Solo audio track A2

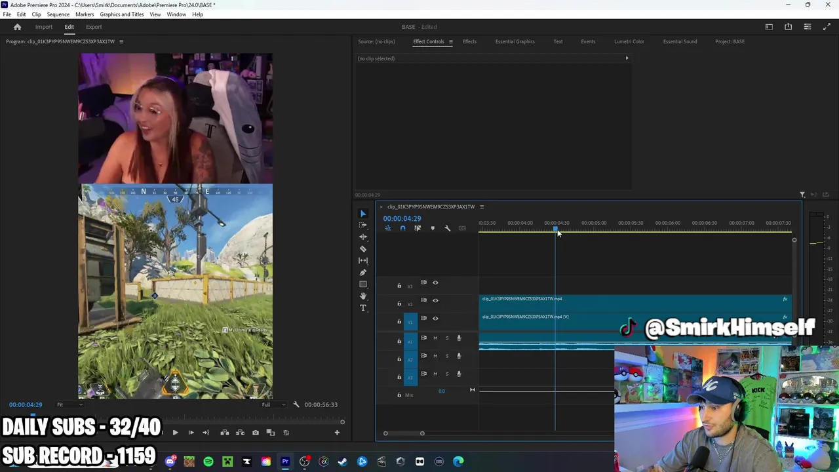point(447,356)
